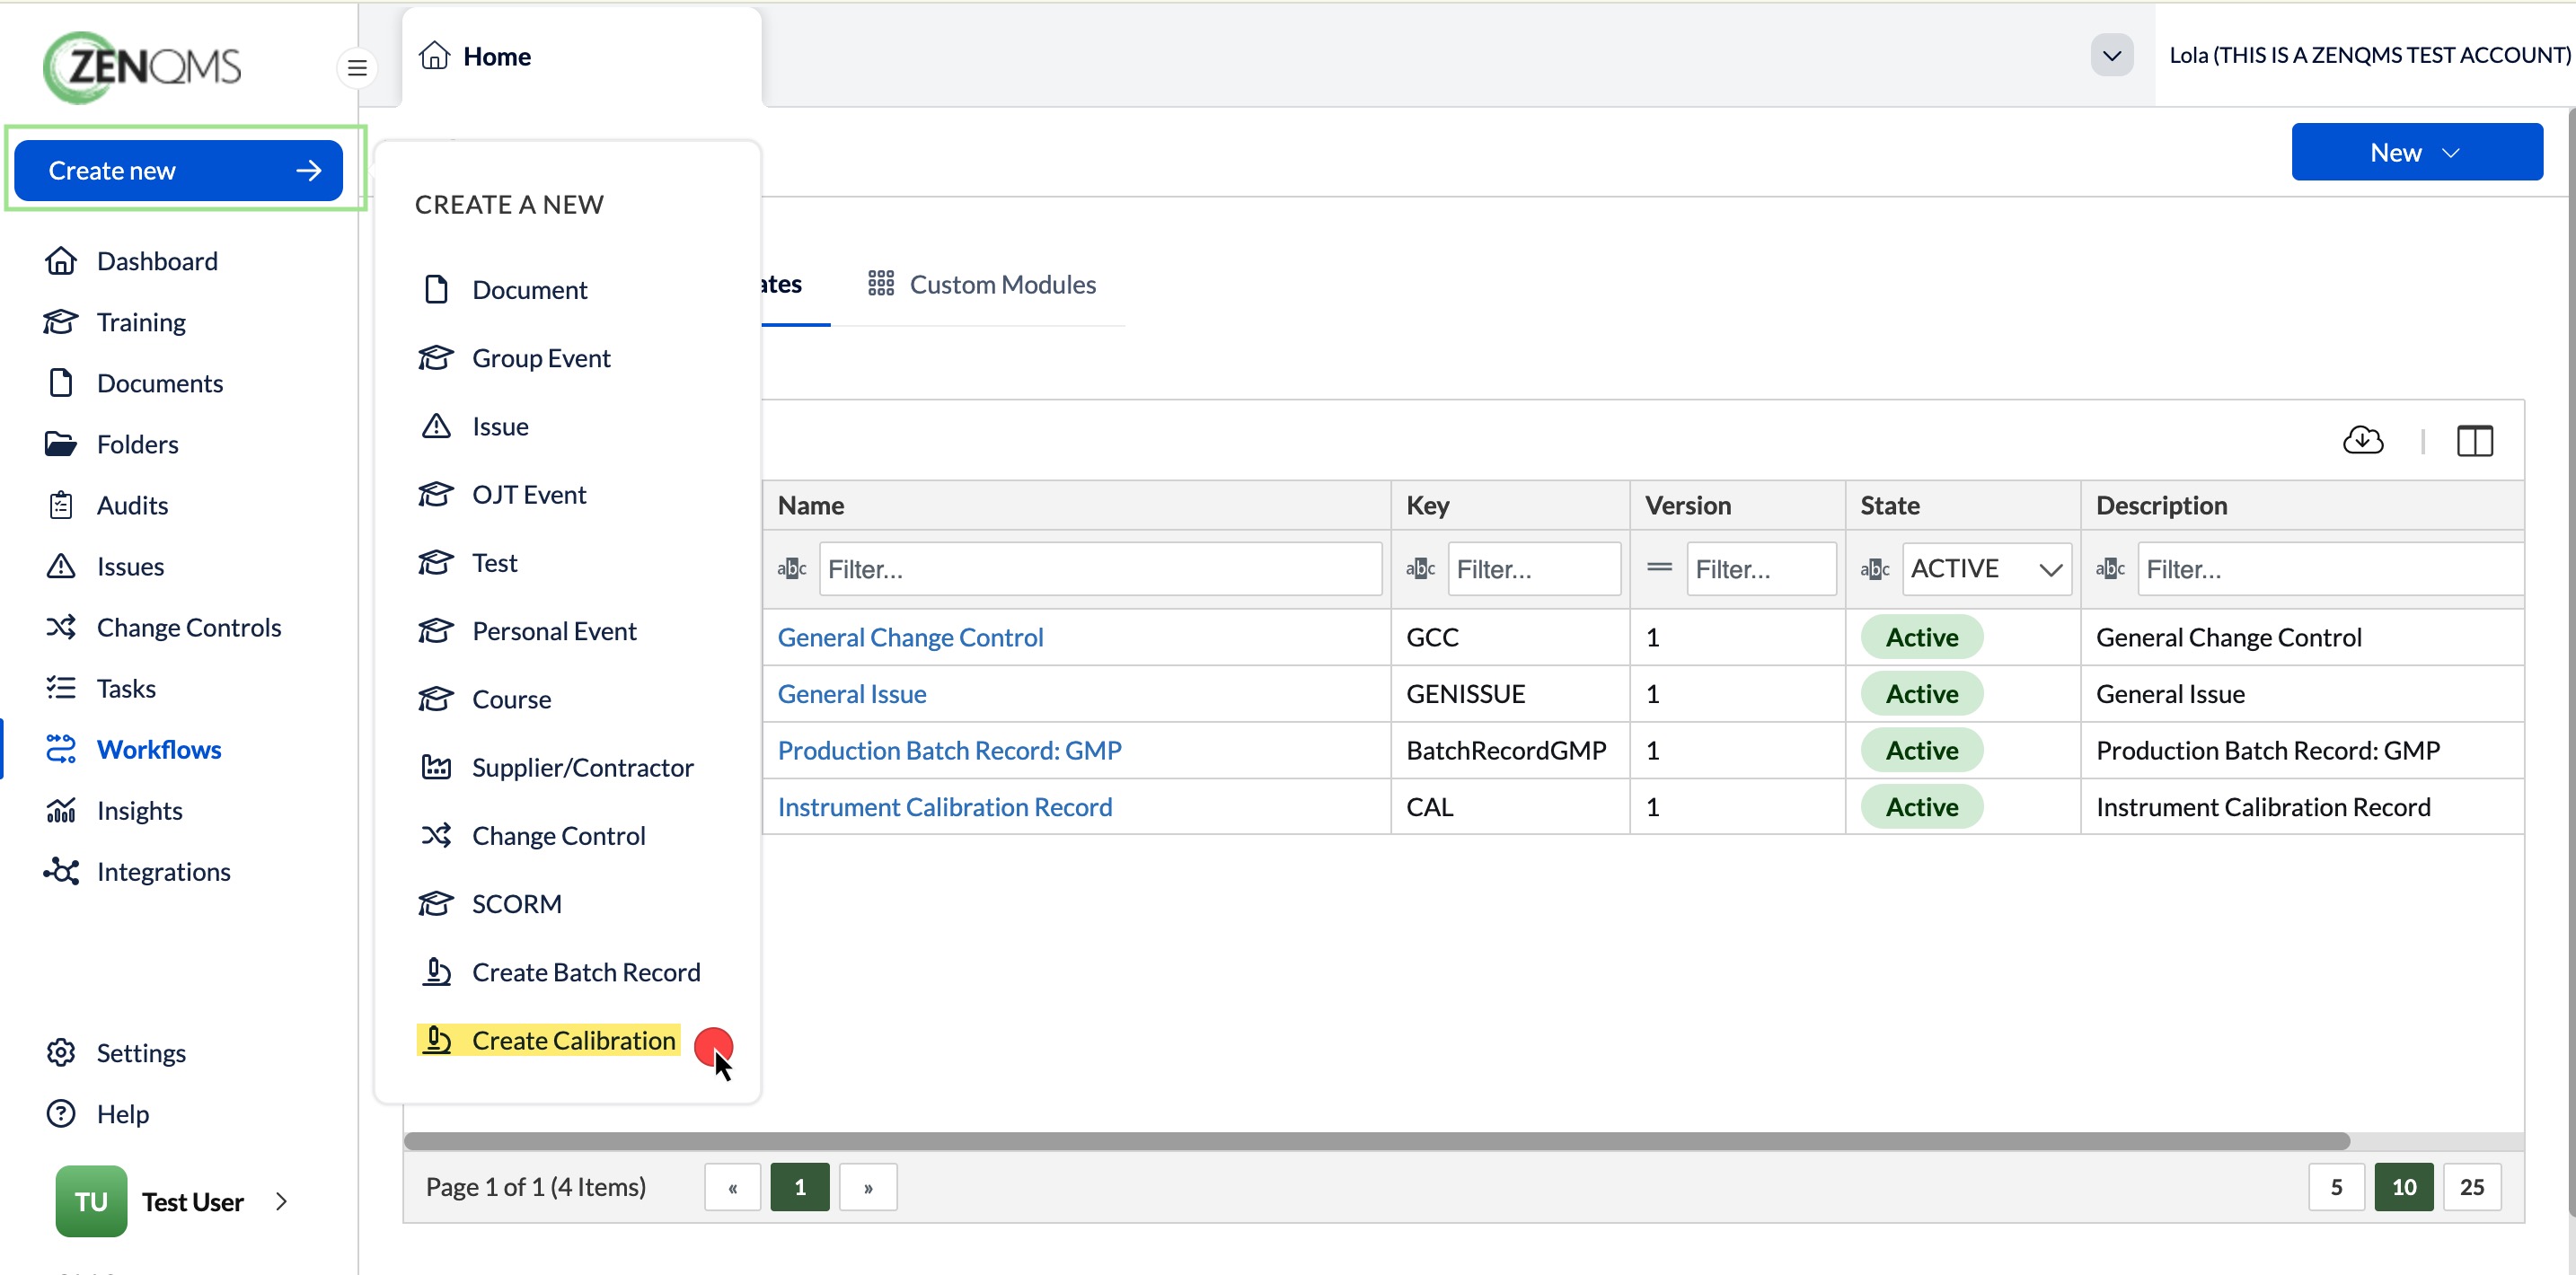Viewport: 2576px width, 1275px height.
Task: Click the horizontal scrollbar below the table
Action: [x=1376, y=1141]
